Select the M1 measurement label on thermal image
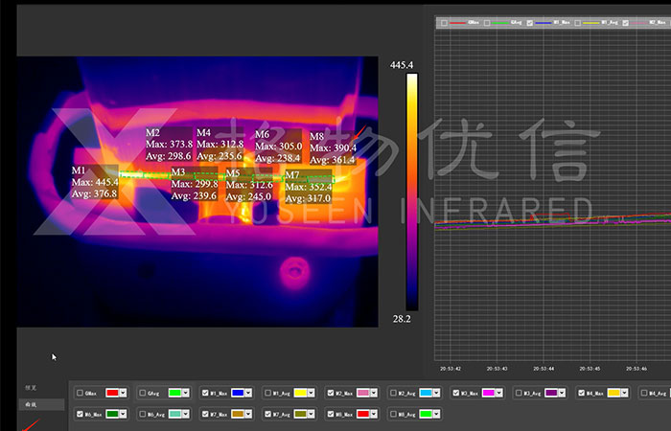This screenshot has height=431, width=671. [x=78, y=170]
